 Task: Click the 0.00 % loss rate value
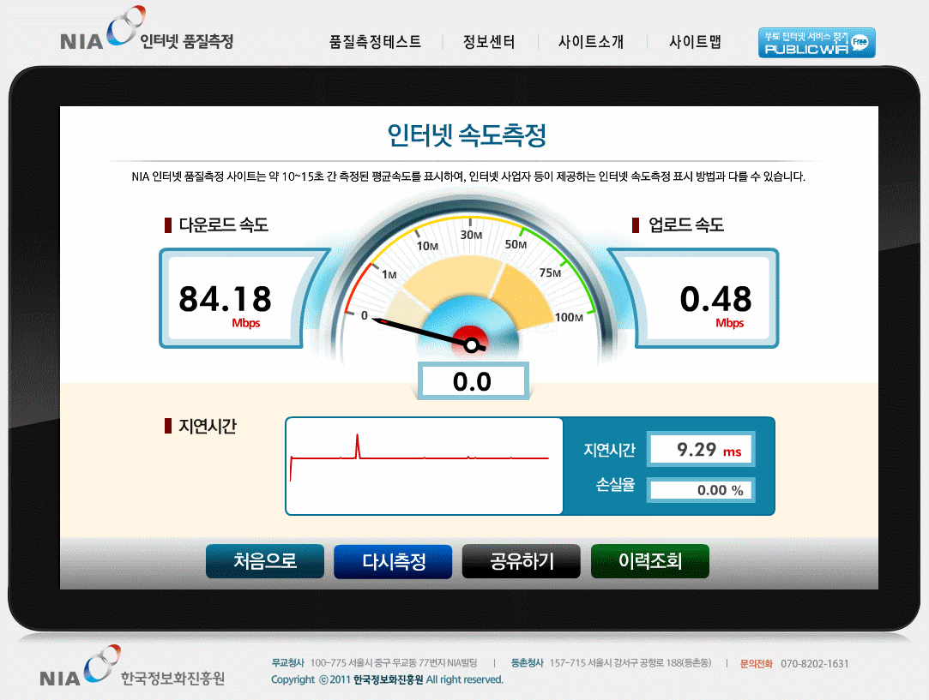point(701,490)
